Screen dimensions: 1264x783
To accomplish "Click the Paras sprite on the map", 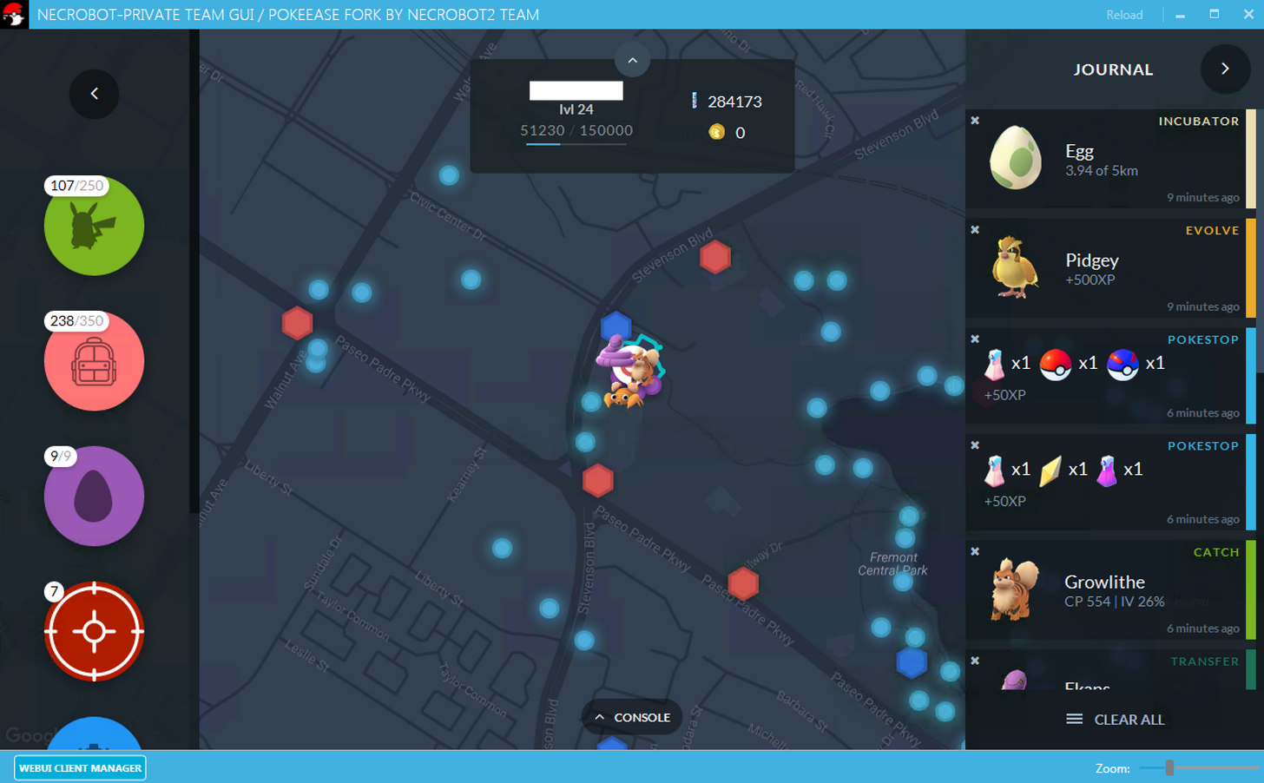I will point(625,398).
